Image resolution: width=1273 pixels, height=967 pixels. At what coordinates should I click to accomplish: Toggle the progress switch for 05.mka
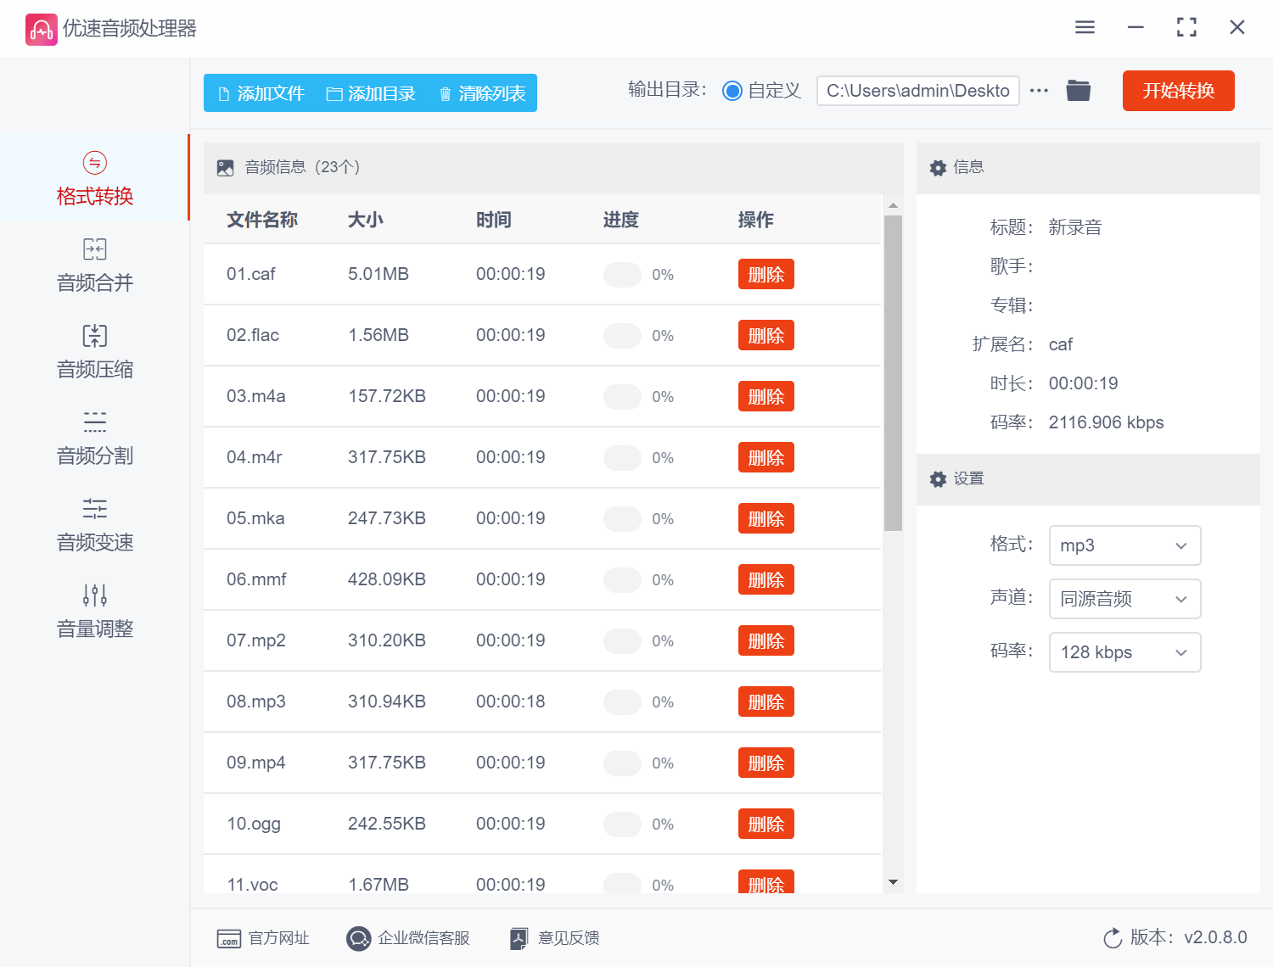tap(622, 519)
